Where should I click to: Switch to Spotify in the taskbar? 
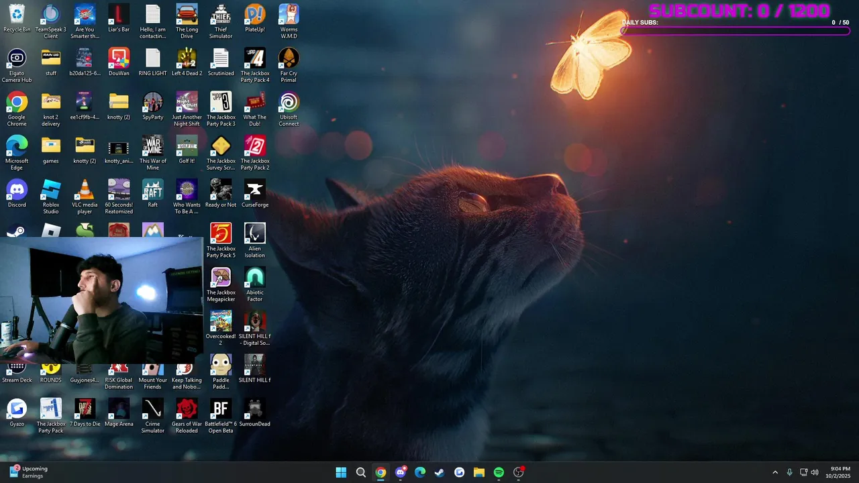[499, 472]
